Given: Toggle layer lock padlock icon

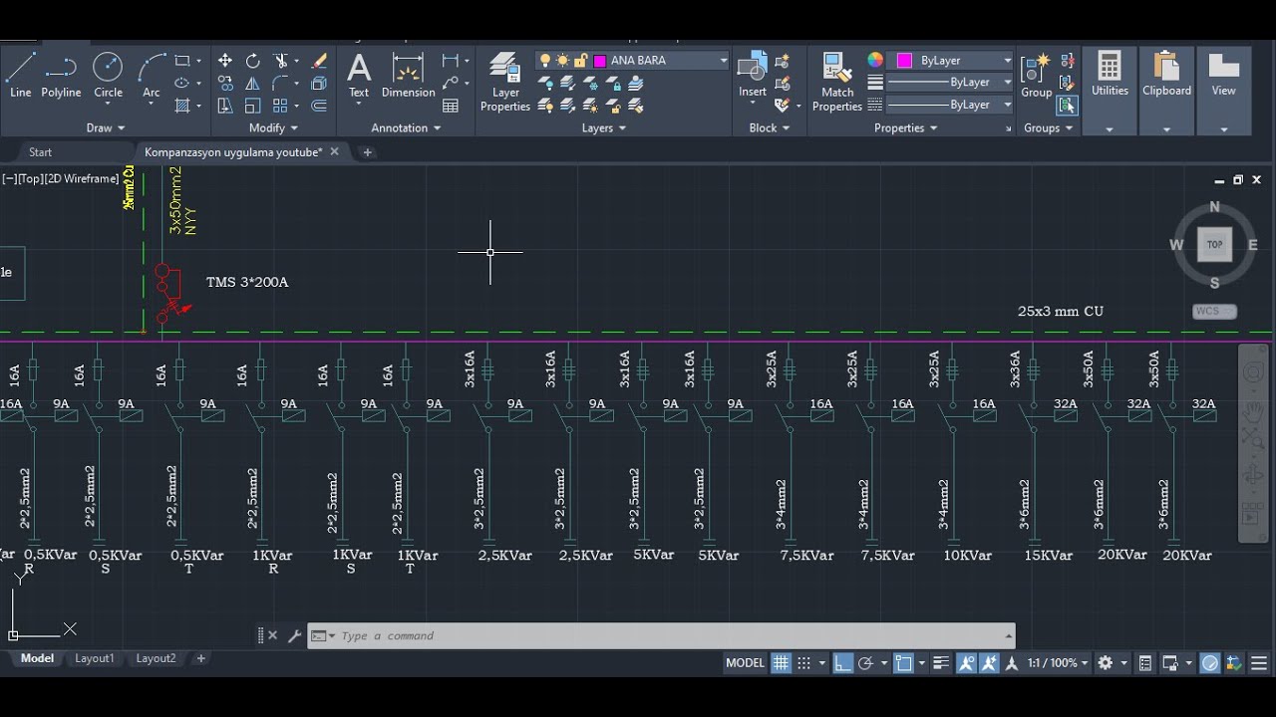Looking at the screenshot, I should pyautogui.click(x=580, y=61).
